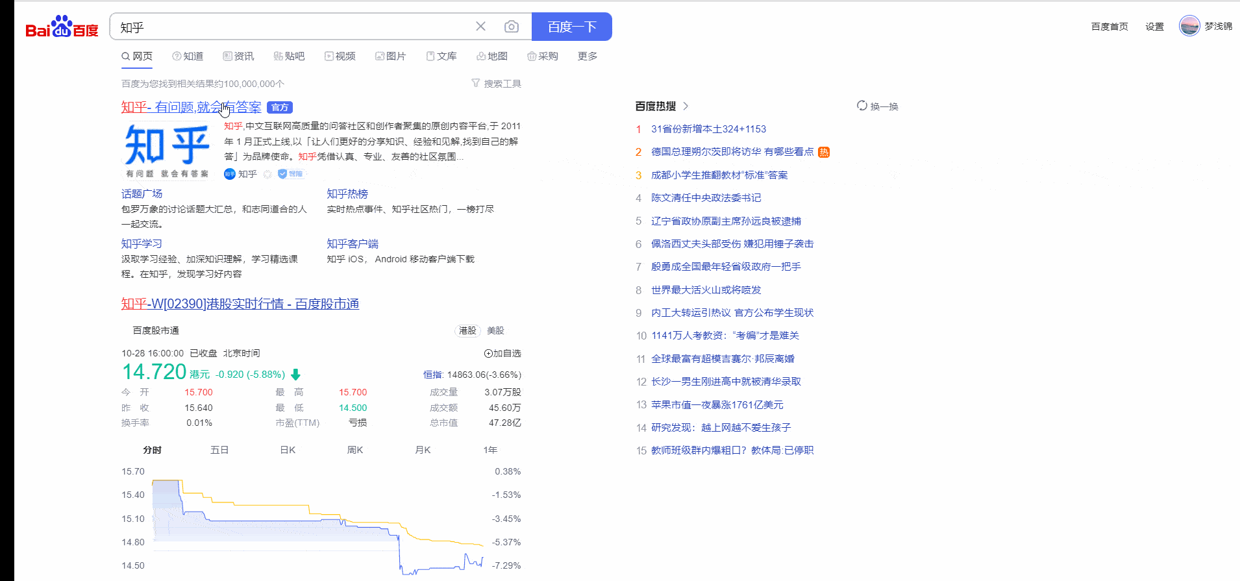This screenshot has height=581, width=1240.
Task: Refresh hot list with 换一换
Action: click(x=877, y=106)
